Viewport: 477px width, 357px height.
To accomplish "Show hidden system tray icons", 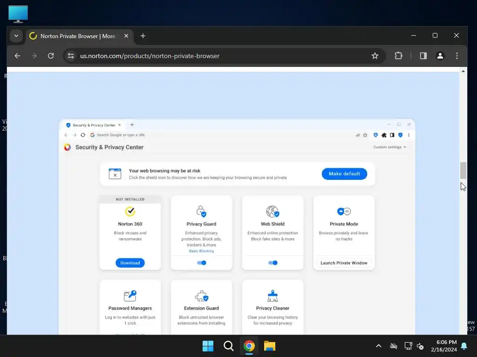I will pos(379,346).
